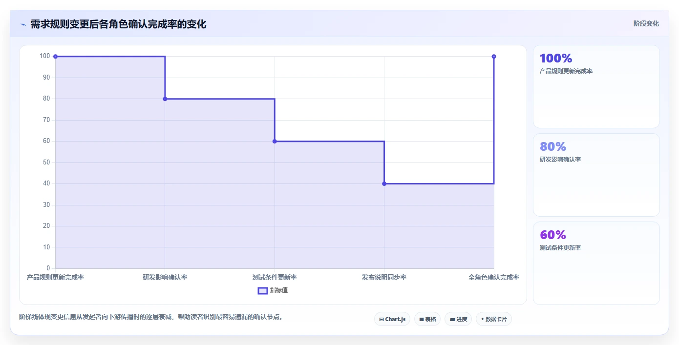Select the Chart.js tag chip
Viewport: 679px width, 345px height.
click(x=392, y=319)
